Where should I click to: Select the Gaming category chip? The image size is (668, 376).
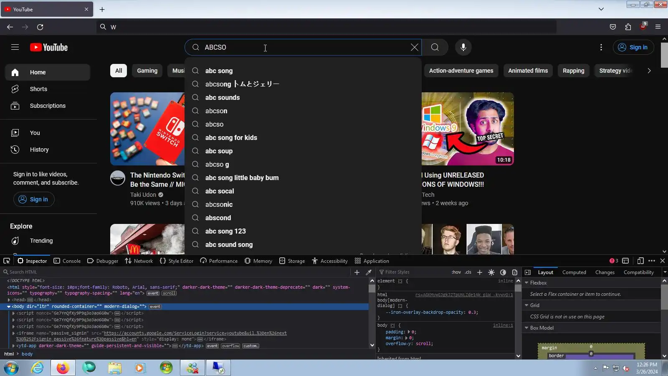(x=147, y=71)
